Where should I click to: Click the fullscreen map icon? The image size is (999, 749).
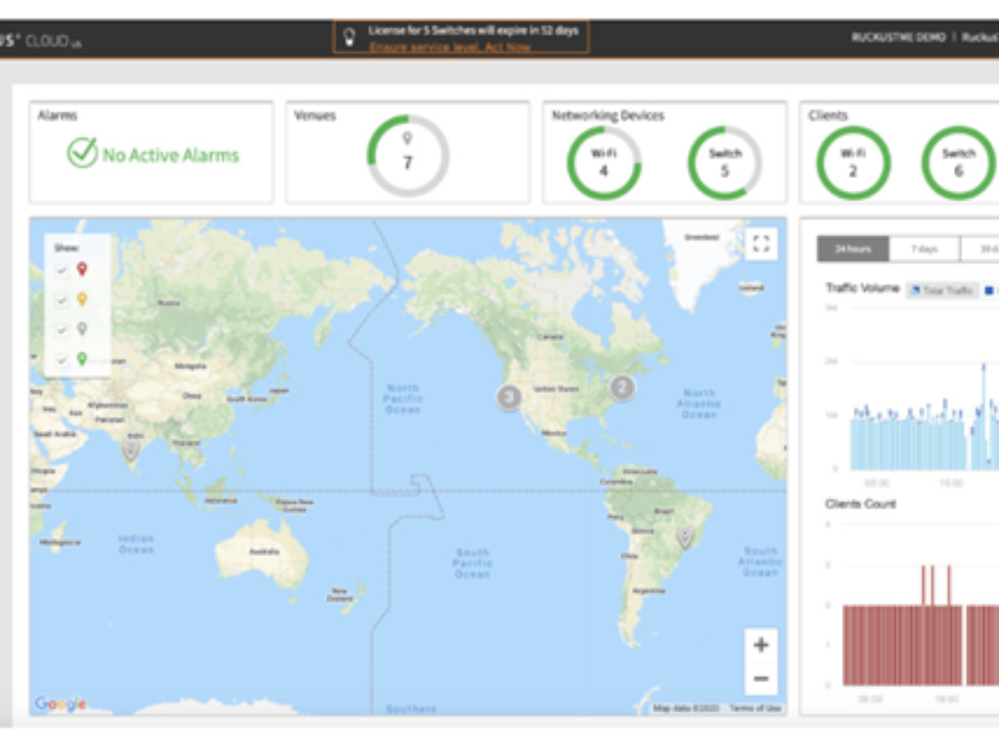(760, 244)
